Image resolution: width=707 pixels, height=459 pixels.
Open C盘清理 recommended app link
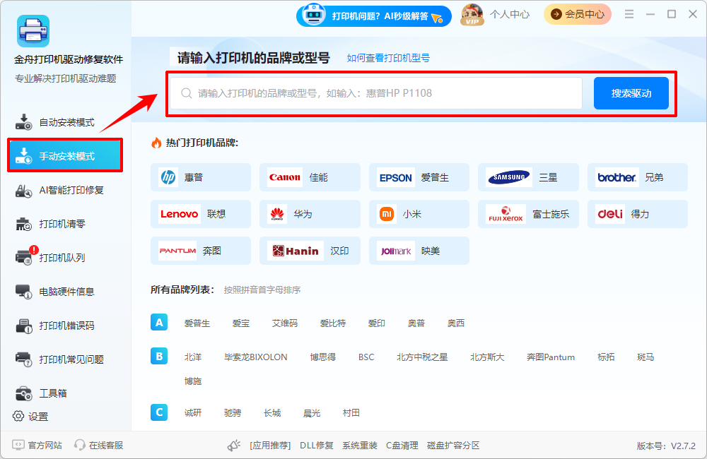click(402, 446)
